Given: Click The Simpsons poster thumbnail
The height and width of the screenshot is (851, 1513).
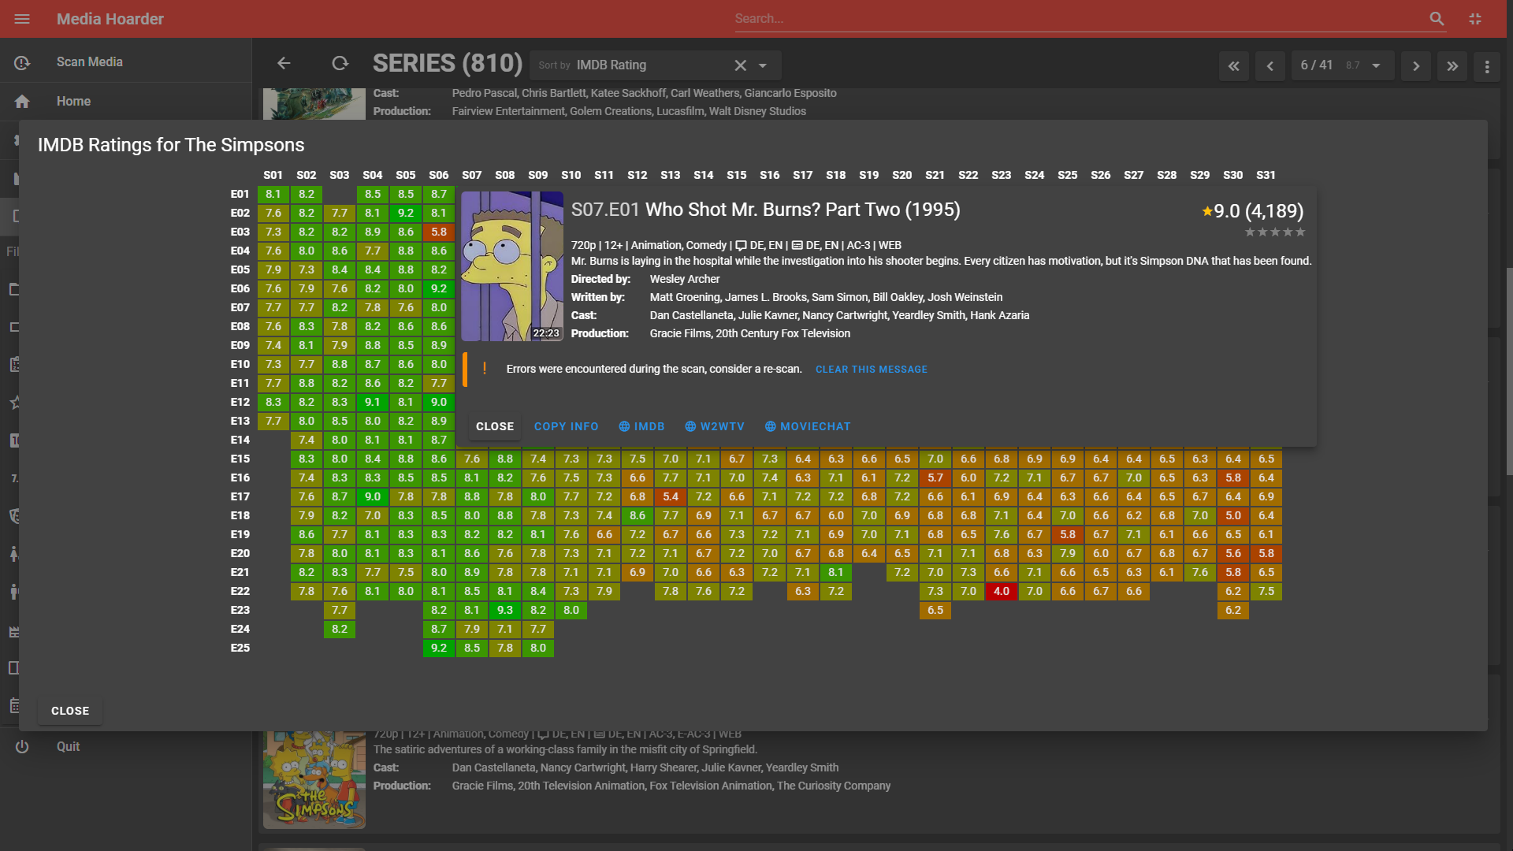Looking at the screenshot, I should (x=314, y=779).
